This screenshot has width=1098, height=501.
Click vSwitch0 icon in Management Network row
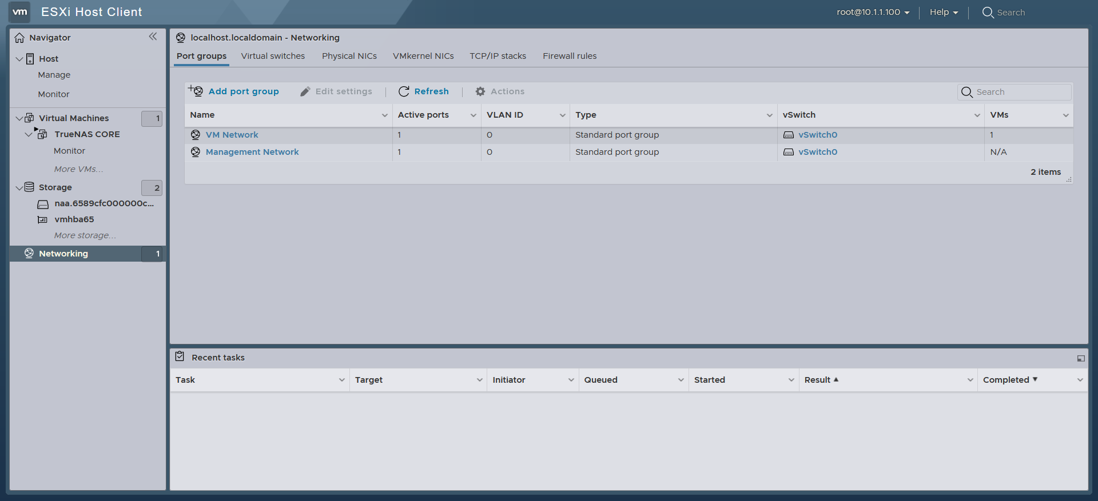(789, 152)
